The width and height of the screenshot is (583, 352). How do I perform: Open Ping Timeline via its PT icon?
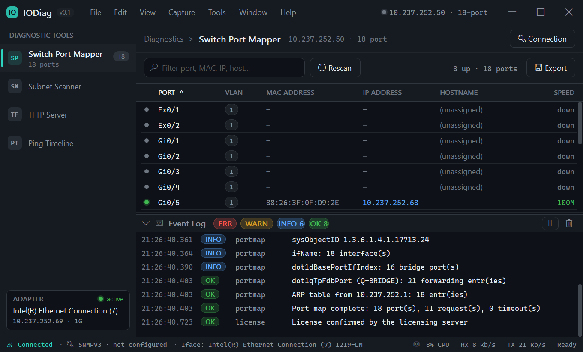click(15, 143)
